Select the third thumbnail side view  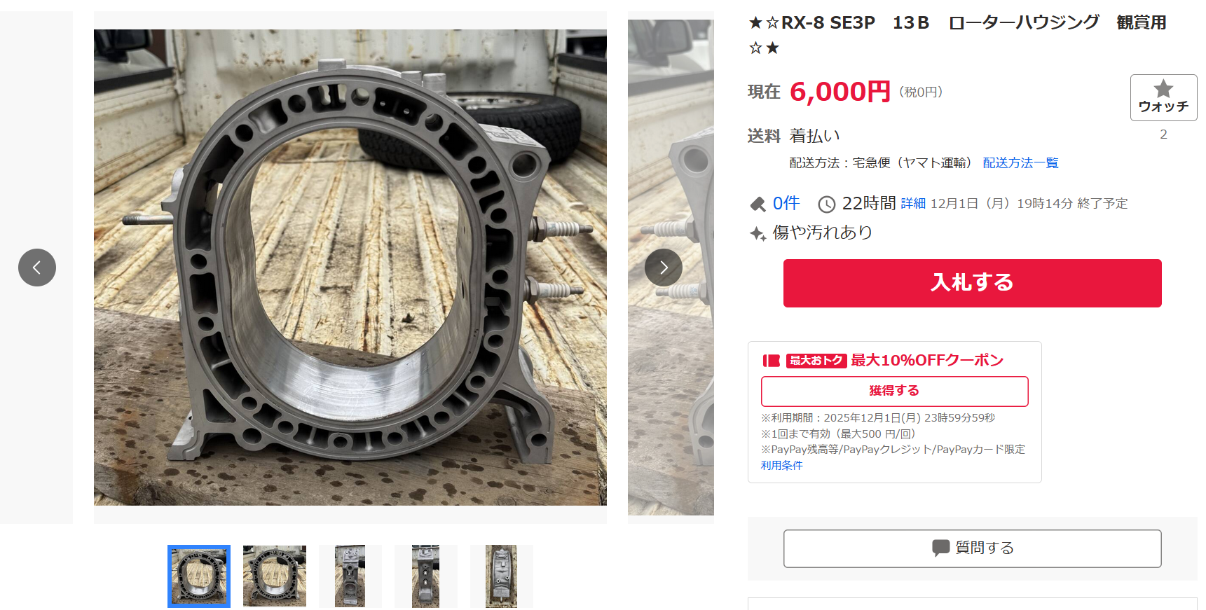coord(350,576)
